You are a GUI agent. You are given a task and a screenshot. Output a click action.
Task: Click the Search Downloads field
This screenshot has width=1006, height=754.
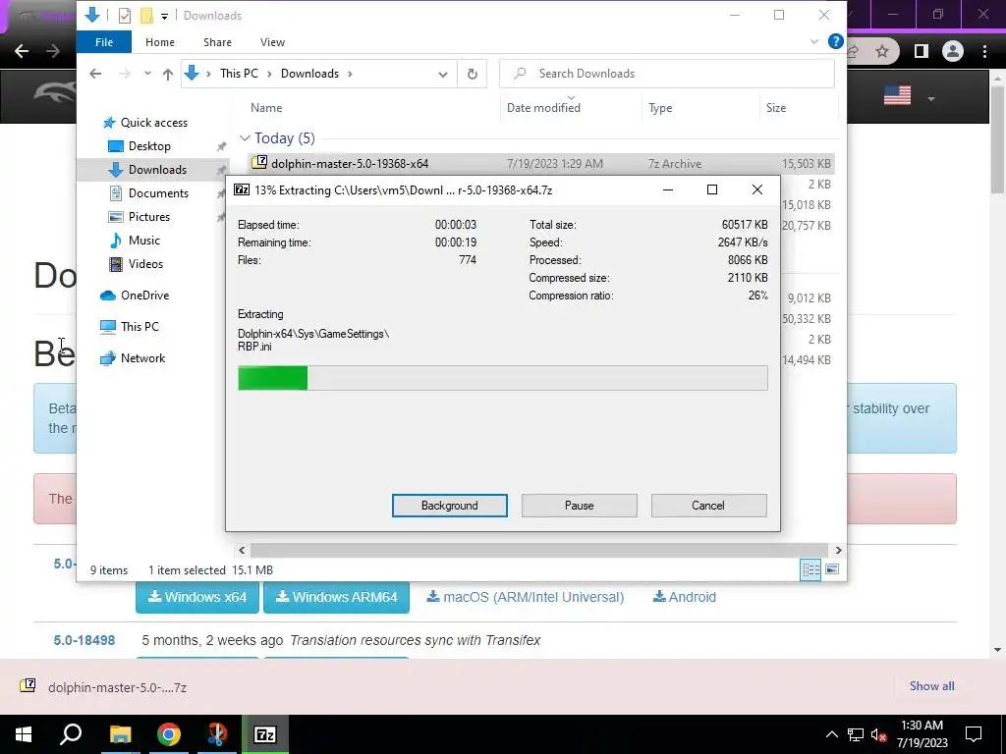667,74
